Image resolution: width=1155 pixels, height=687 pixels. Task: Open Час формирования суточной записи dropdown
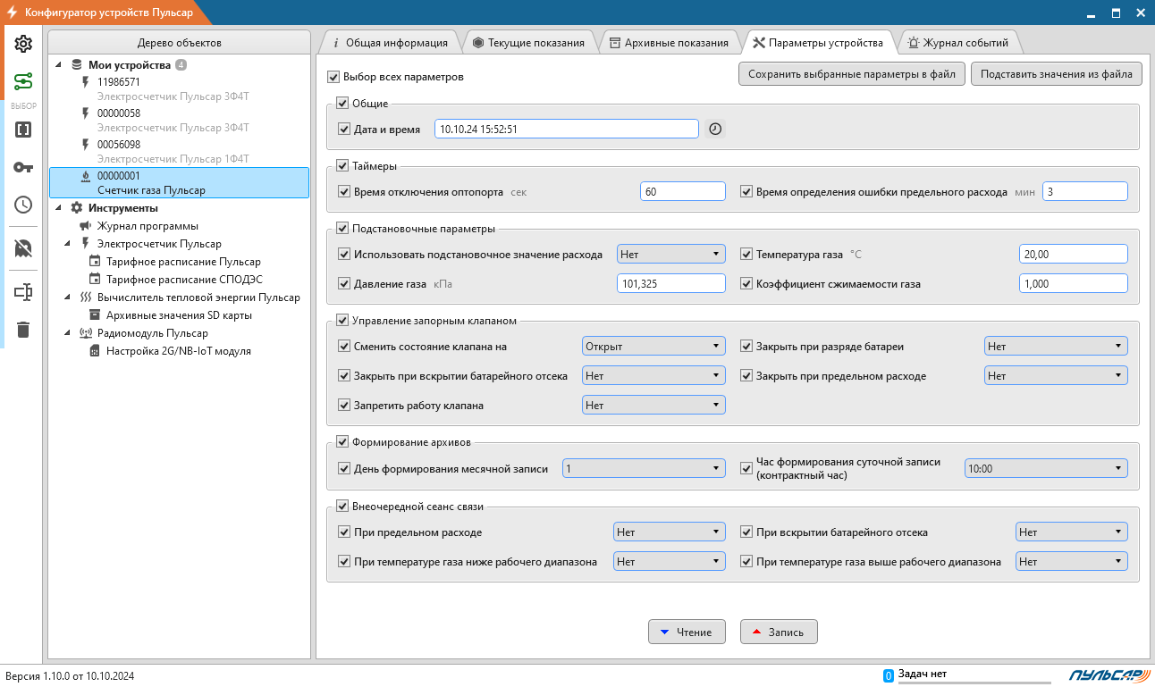pos(1046,468)
